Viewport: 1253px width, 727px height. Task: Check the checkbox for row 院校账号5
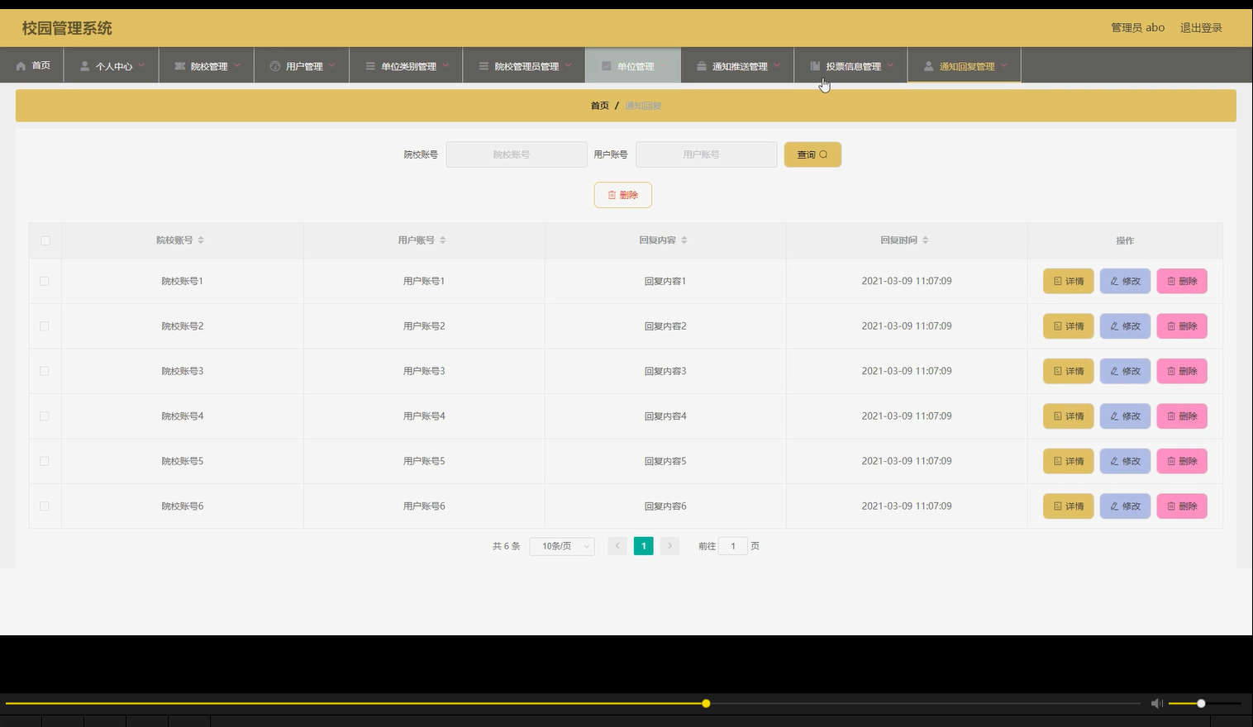pos(45,461)
